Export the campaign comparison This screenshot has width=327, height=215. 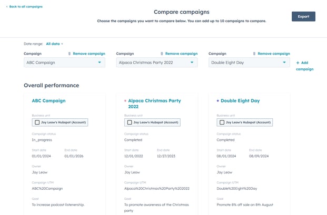pos(303,16)
